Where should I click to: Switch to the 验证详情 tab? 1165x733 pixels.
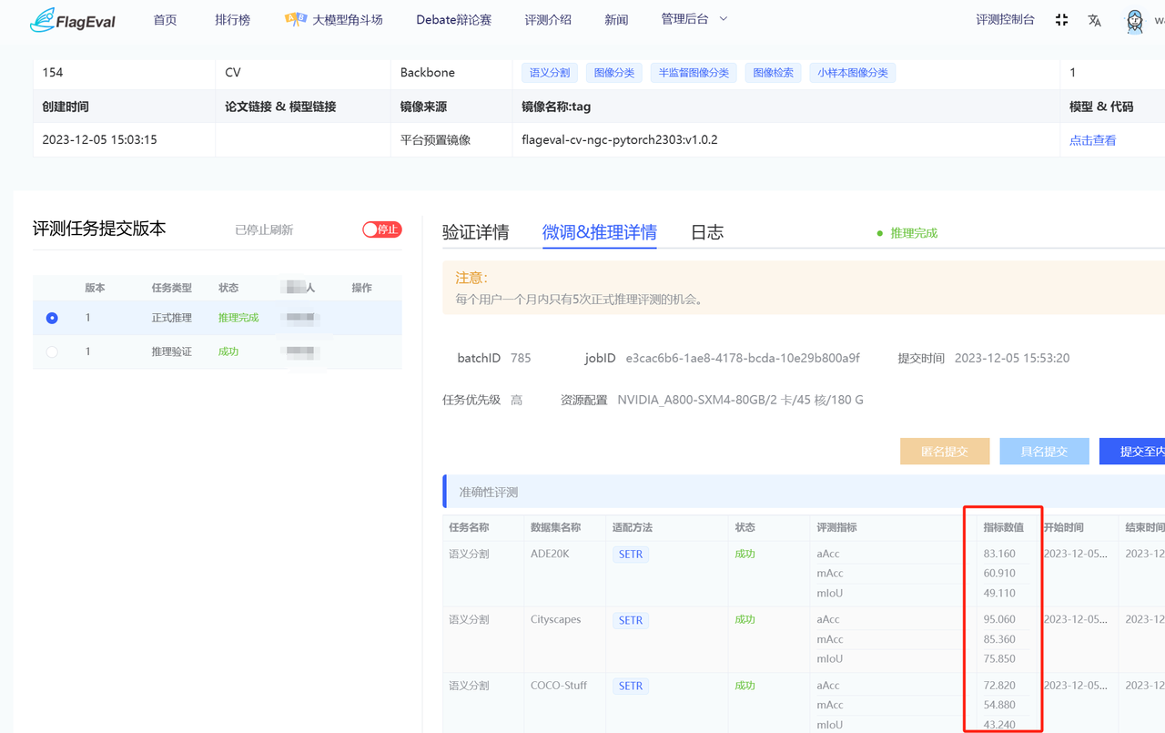click(x=475, y=232)
